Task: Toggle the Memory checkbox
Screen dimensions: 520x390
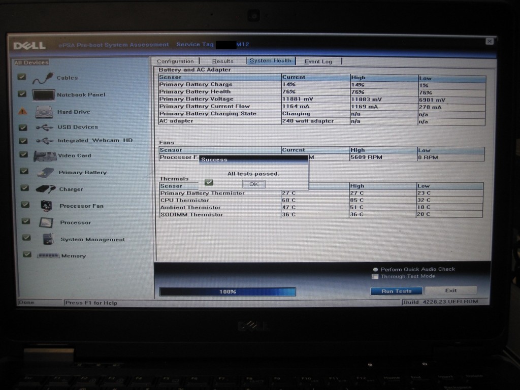Action: [x=27, y=254]
